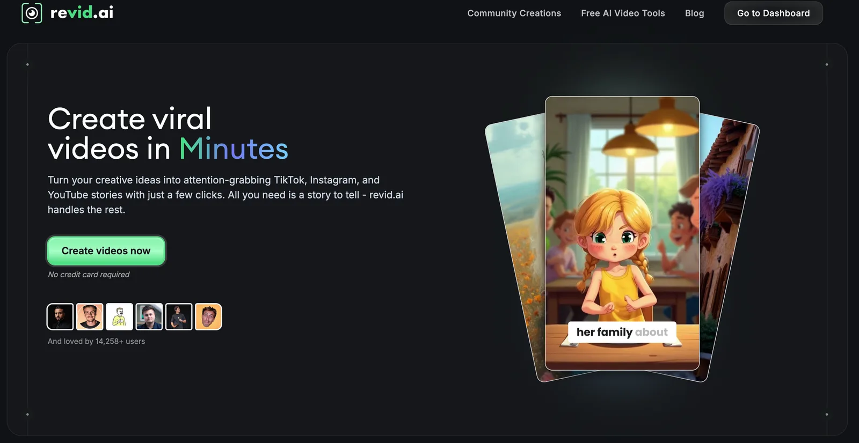Image resolution: width=859 pixels, height=443 pixels.
Task: Click the revid.ai wordmark in the header
Action: point(82,13)
